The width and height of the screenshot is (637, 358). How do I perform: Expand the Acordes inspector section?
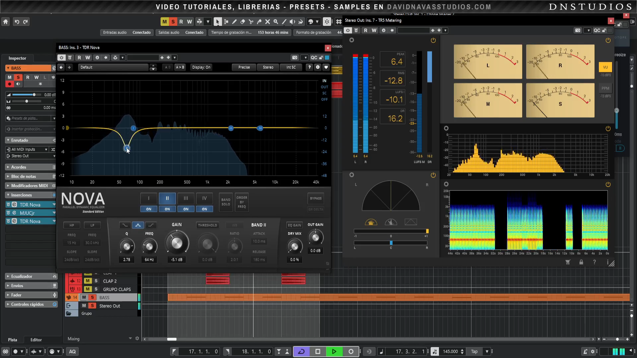point(19,167)
